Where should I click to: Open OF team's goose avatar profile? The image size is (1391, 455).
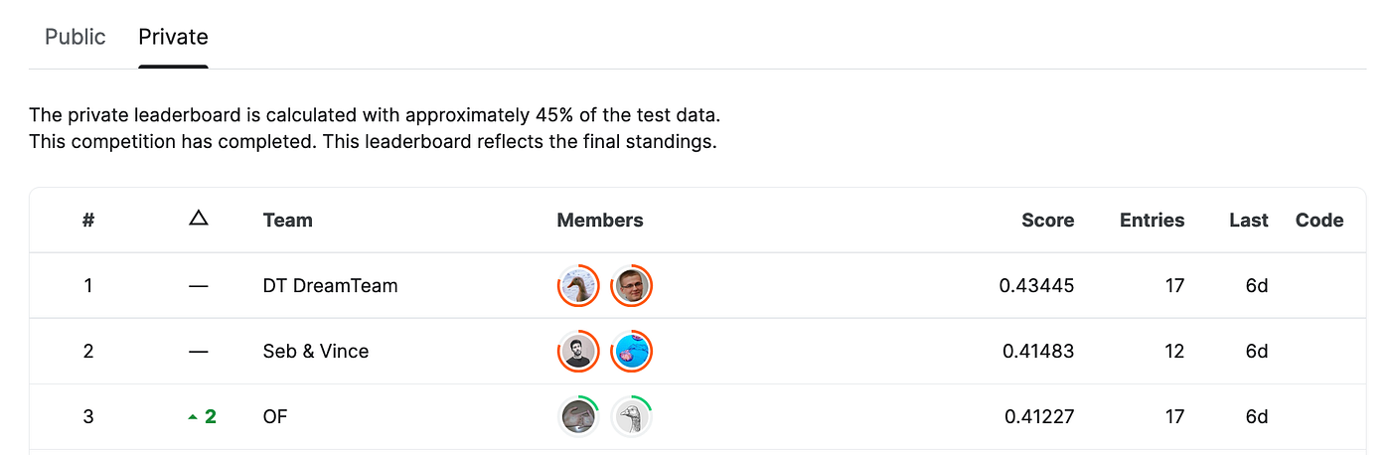[x=631, y=416]
